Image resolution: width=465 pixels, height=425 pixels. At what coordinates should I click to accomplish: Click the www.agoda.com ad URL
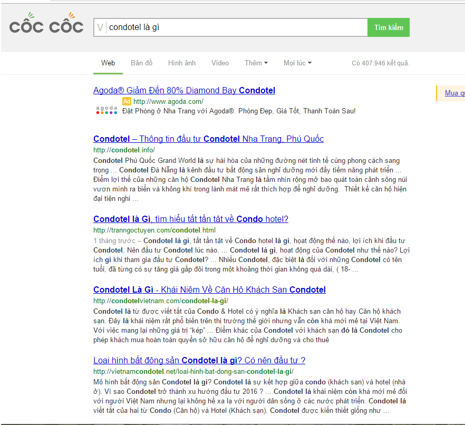[168, 101]
